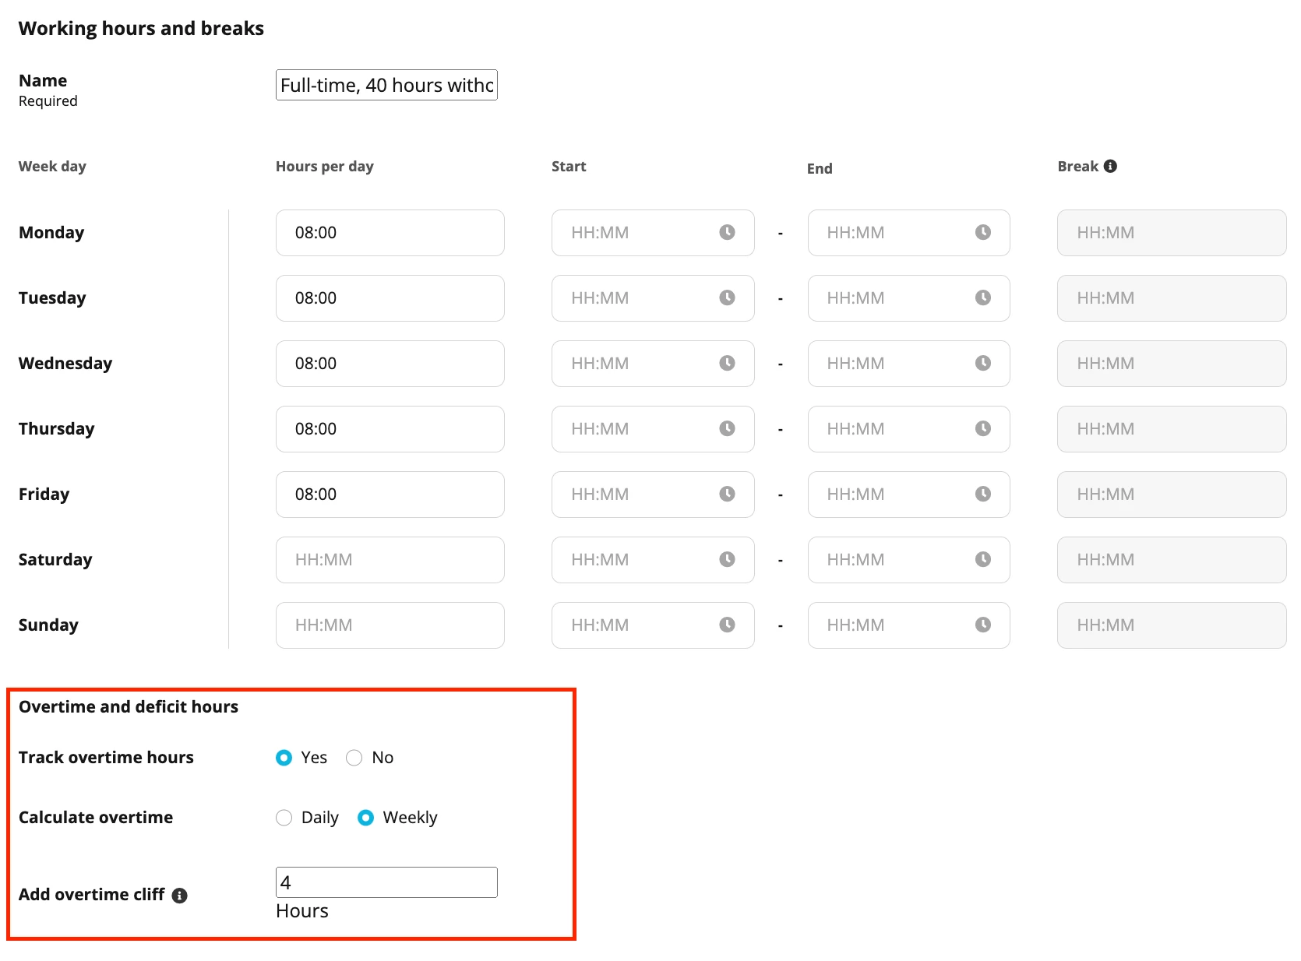Screen dimensions: 1301x961
Task: Click the clock icon in Monday's Start field
Action: [x=727, y=232]
